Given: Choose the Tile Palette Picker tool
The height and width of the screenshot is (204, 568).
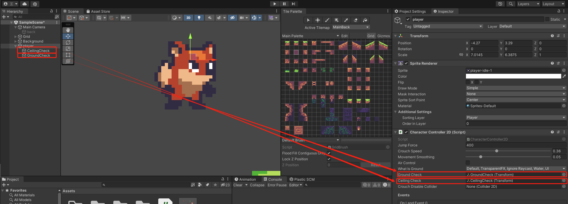Looking at the screenshot, I should pyautogui.click(x=346, y=20).
